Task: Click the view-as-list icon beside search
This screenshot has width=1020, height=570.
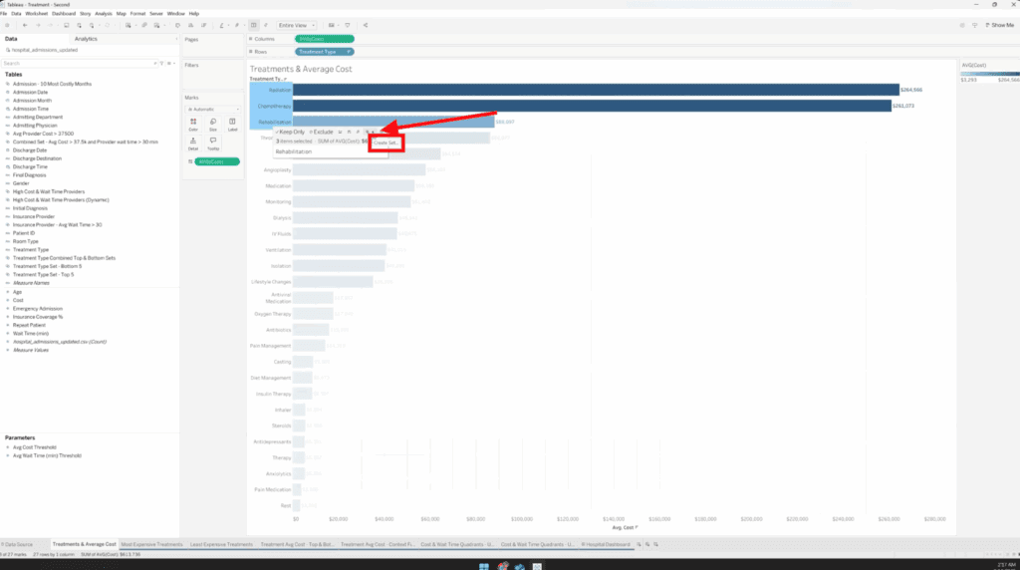Action: (x=169, y=63)
